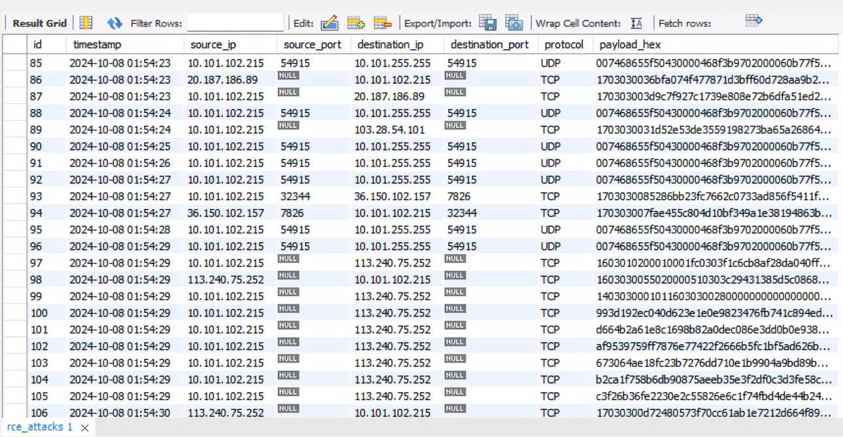Screen dimensions: 843x437
Task: Focus the Filter Rows input field
Action: [235, 24]
